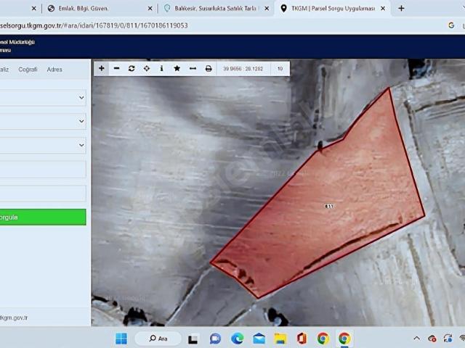Switch to the Adres tab
The image size is (465, 348).
54,70
